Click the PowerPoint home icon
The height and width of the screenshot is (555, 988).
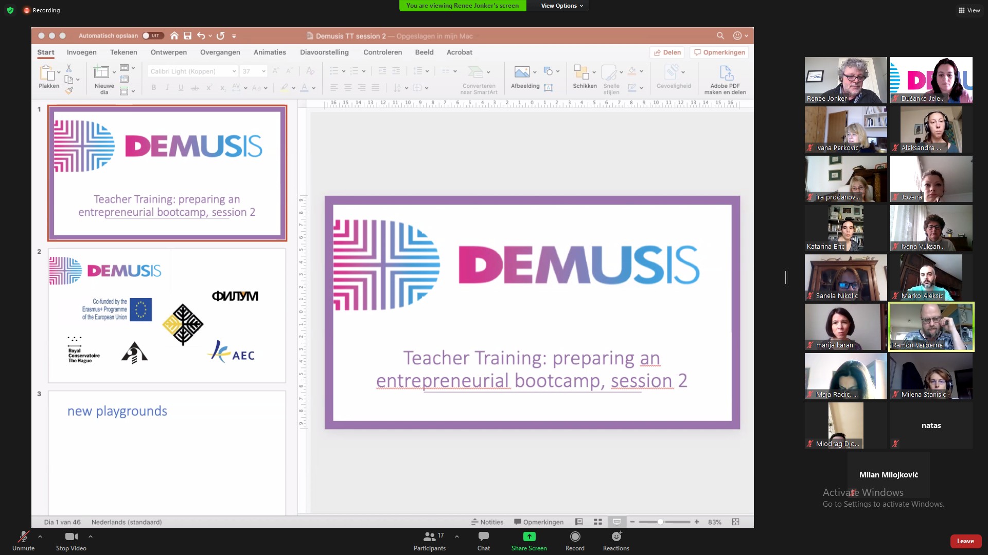174,35
